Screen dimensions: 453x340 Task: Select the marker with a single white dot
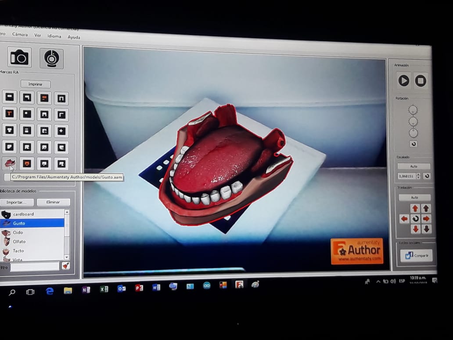[27, 114]
